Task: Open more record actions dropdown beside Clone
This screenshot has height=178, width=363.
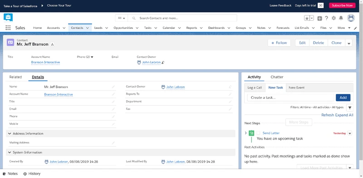Action: coord(349,43)
